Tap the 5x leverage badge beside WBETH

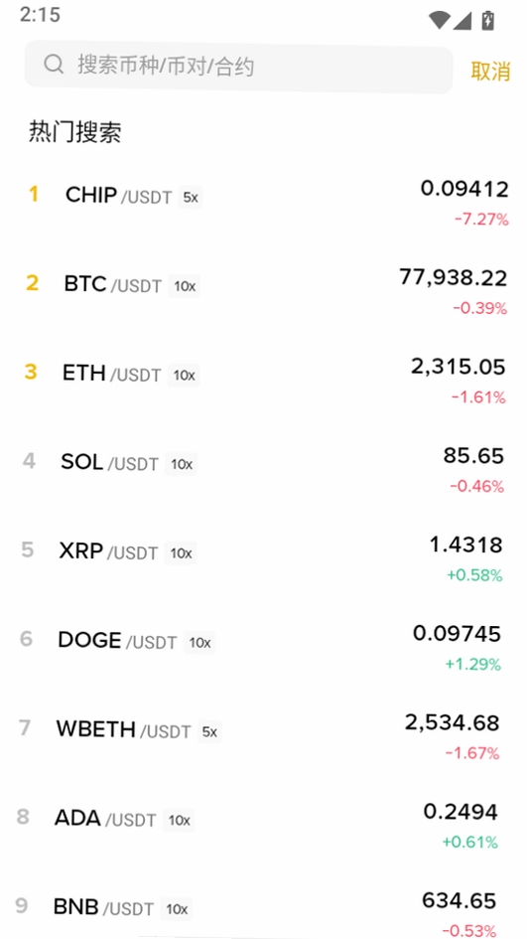pos(209,731)
